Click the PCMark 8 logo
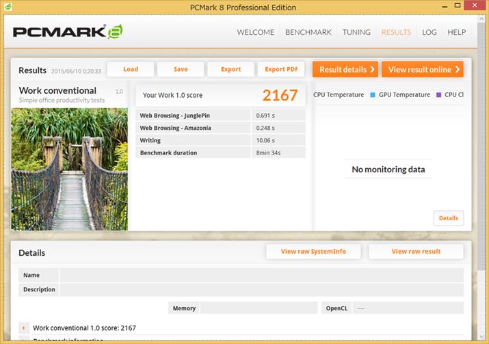489x344 pixels. point(68,31)
